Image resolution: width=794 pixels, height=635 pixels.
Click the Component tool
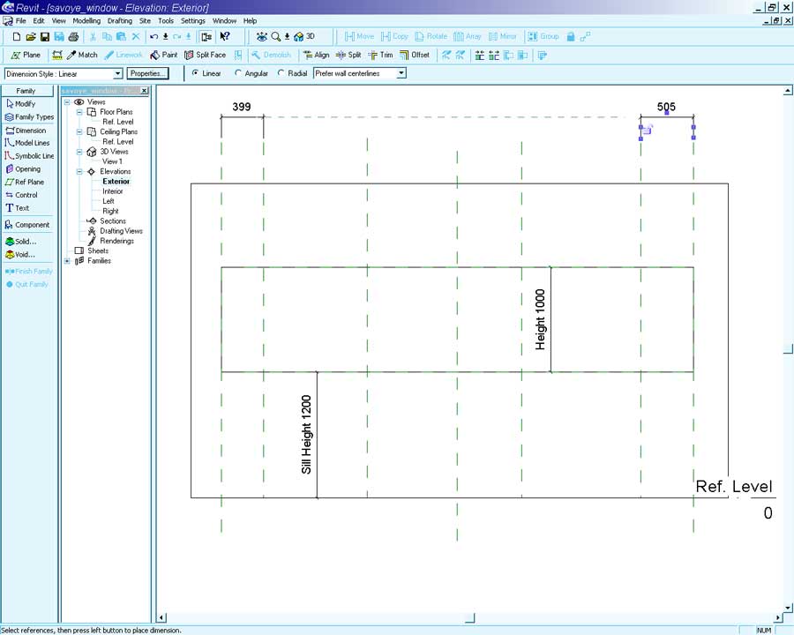[27, 225]
